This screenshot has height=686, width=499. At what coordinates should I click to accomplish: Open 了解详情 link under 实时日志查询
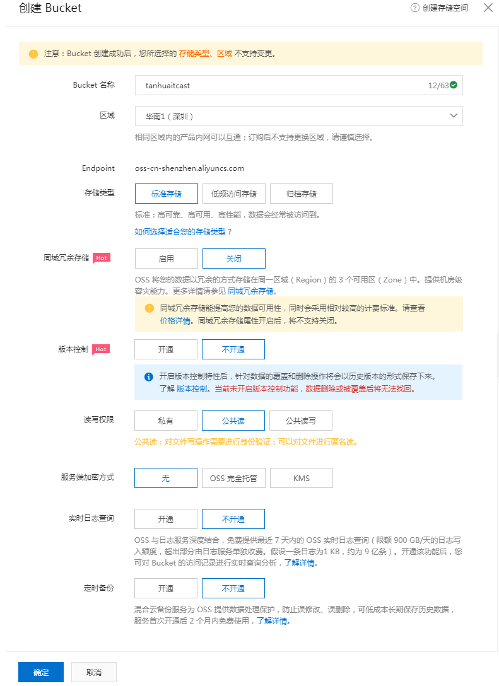pos(300,563)
